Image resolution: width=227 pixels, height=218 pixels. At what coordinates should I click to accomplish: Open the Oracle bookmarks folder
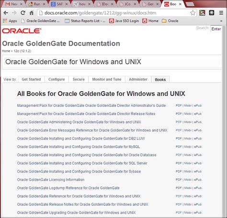pyautogui.click(x=170, y=21)
